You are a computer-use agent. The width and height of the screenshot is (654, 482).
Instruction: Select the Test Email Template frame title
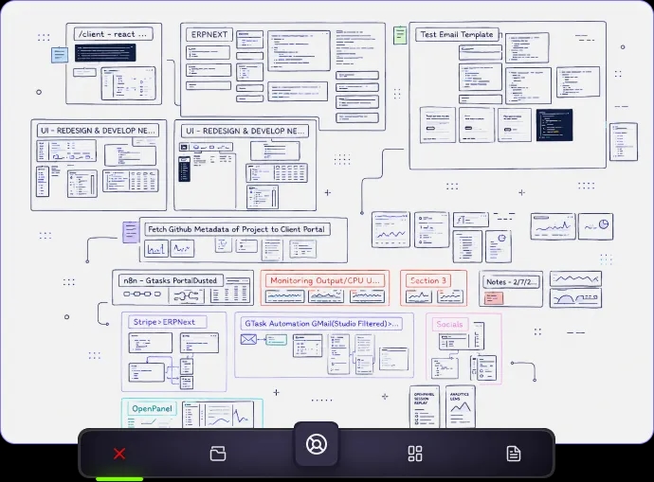coord(457,35)
